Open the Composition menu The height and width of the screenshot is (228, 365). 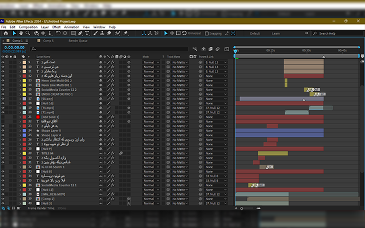[x=28, y=27]
